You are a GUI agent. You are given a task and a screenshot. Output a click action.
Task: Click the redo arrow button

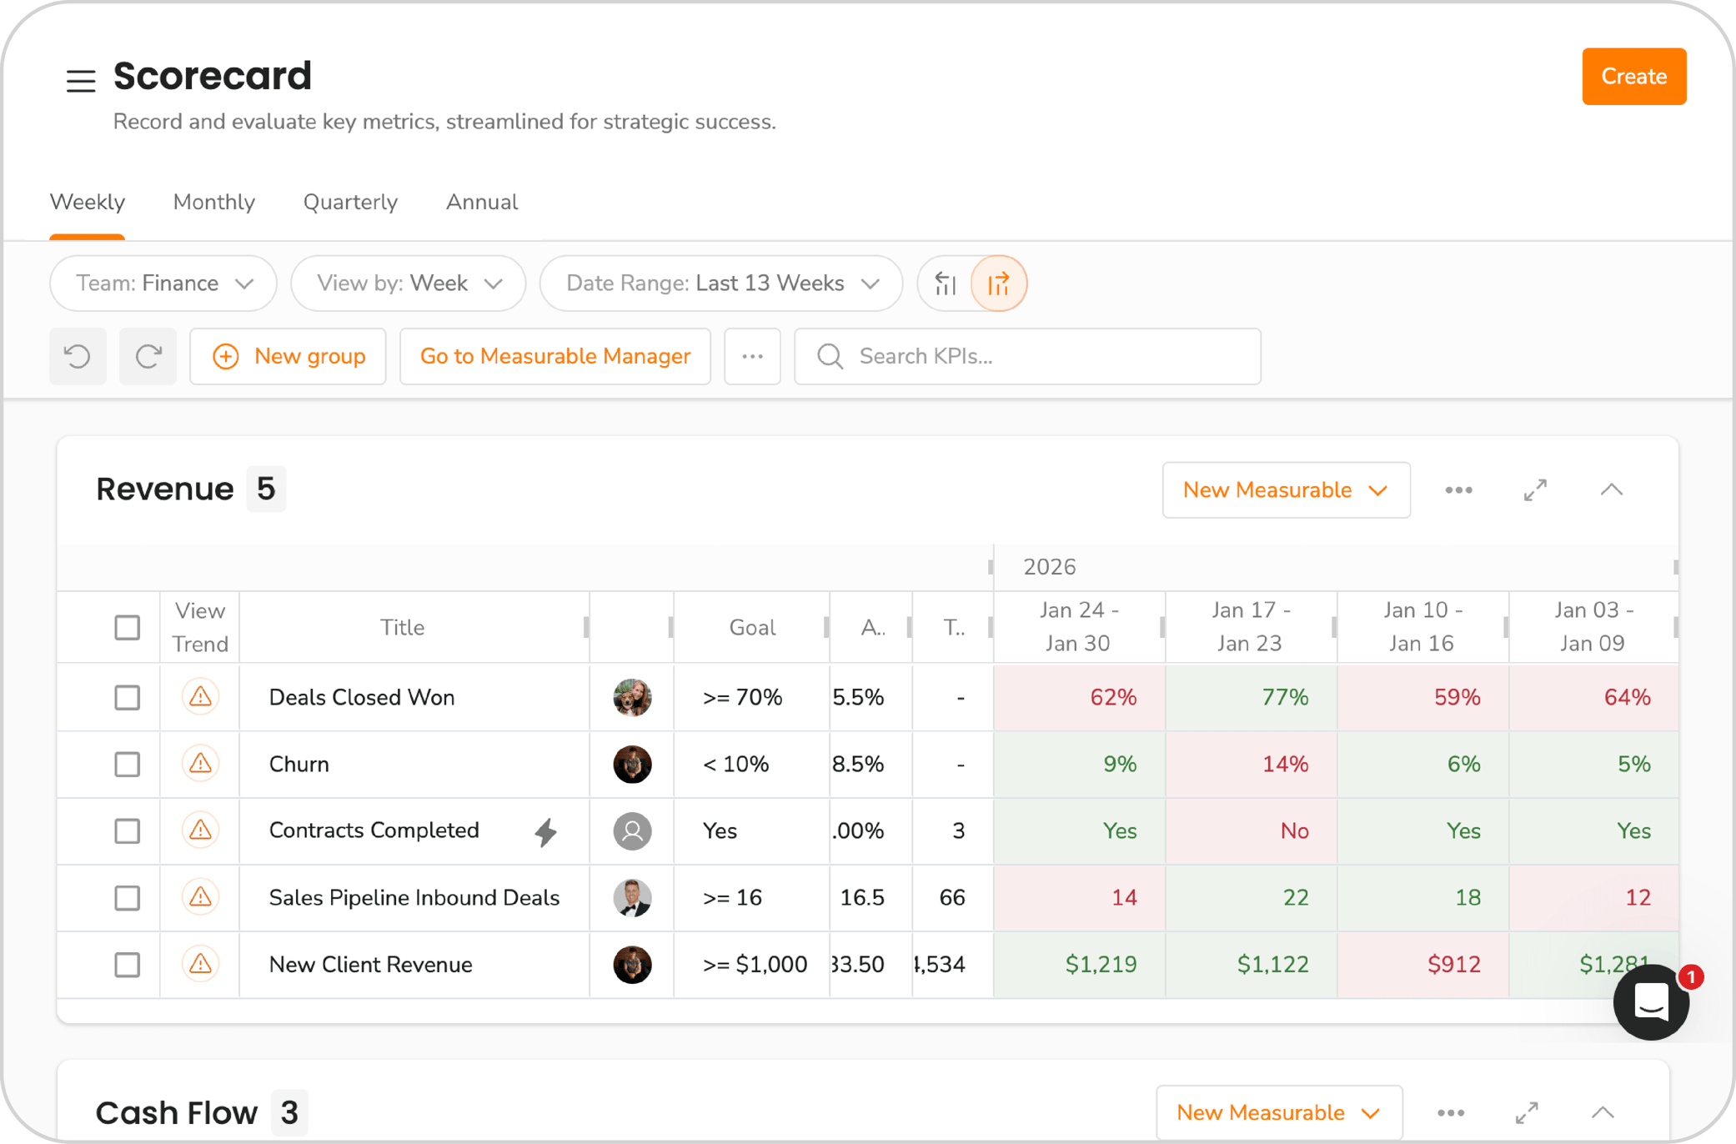pos(148,356)
